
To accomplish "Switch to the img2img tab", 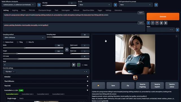I will click(x=15, y=10).
